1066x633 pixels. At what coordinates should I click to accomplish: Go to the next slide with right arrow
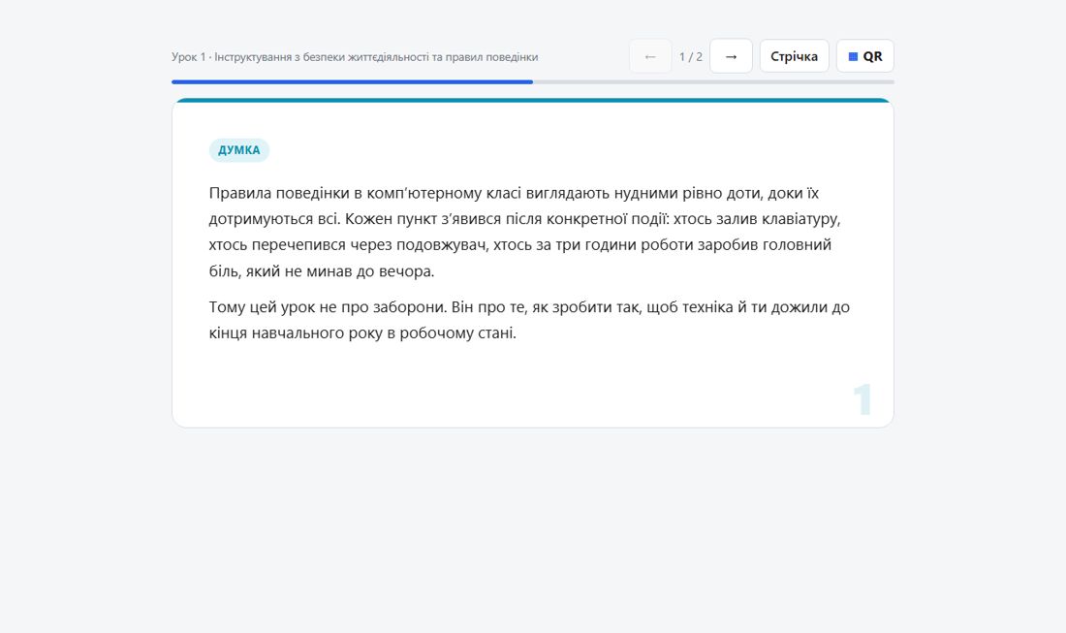(731, 56)
